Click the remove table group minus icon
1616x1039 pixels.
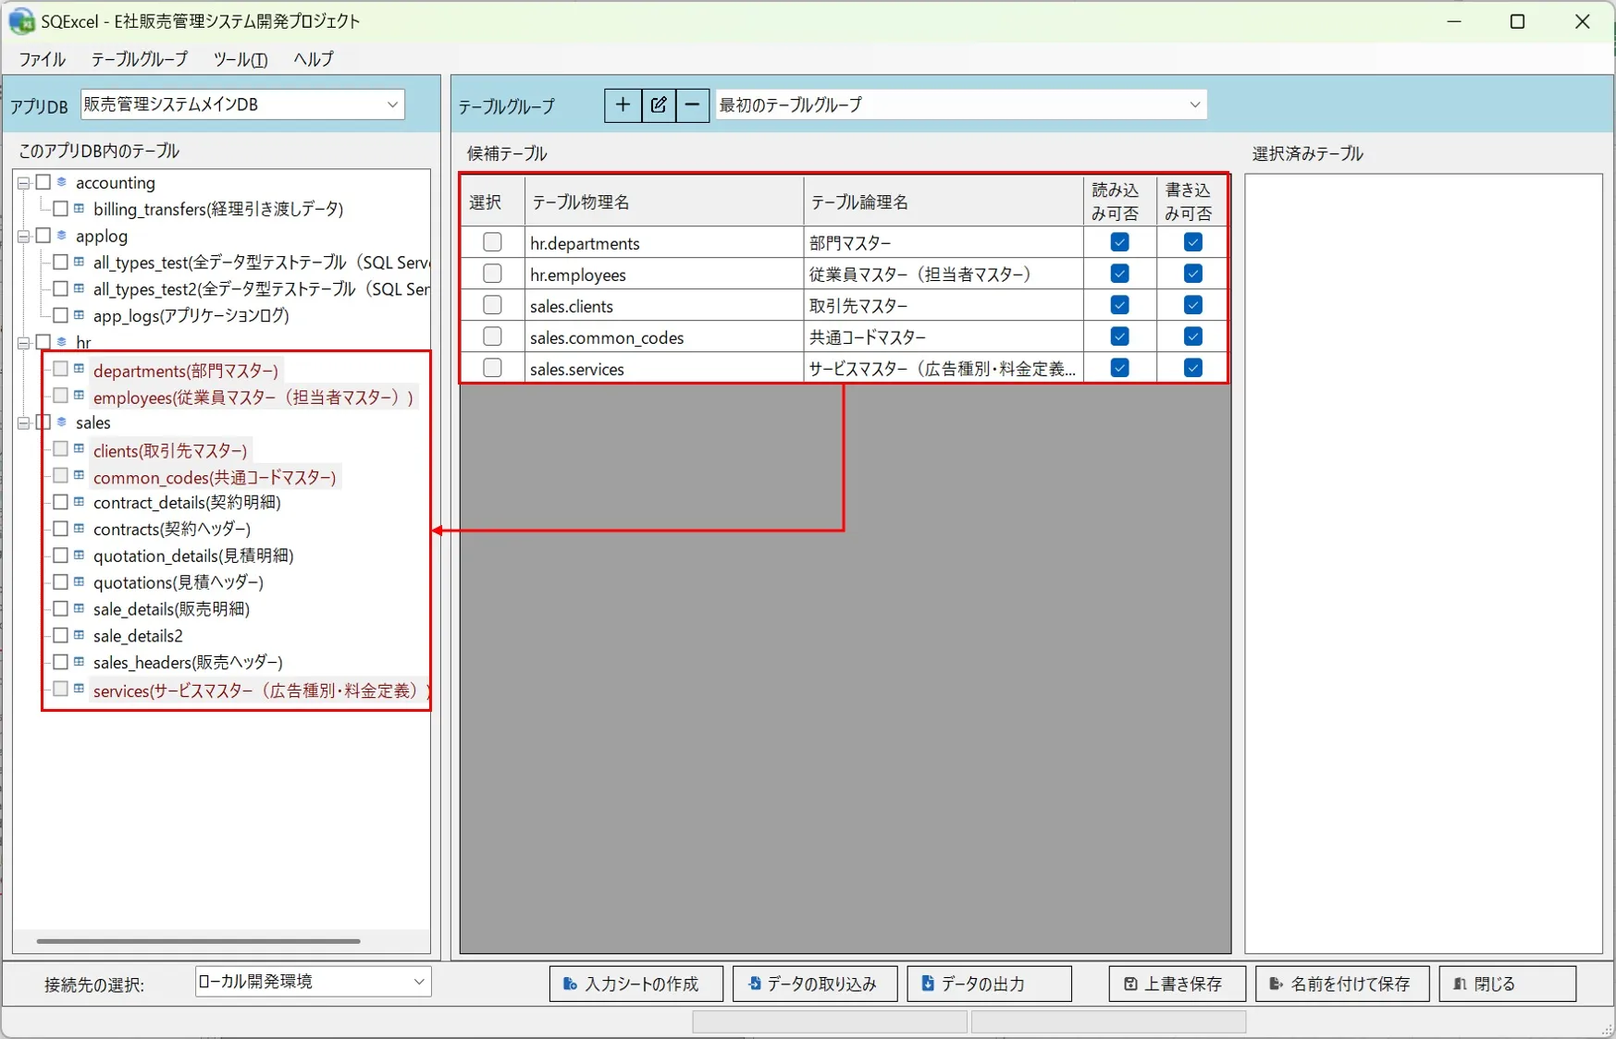[x=692, y=105]
